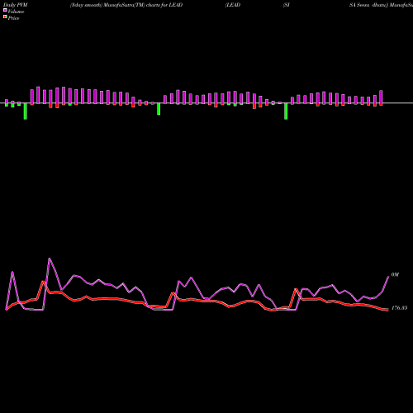Viewport: 413px width, 413px height.
Task: Click the Price legend color swatch
Action: (5, 17)
